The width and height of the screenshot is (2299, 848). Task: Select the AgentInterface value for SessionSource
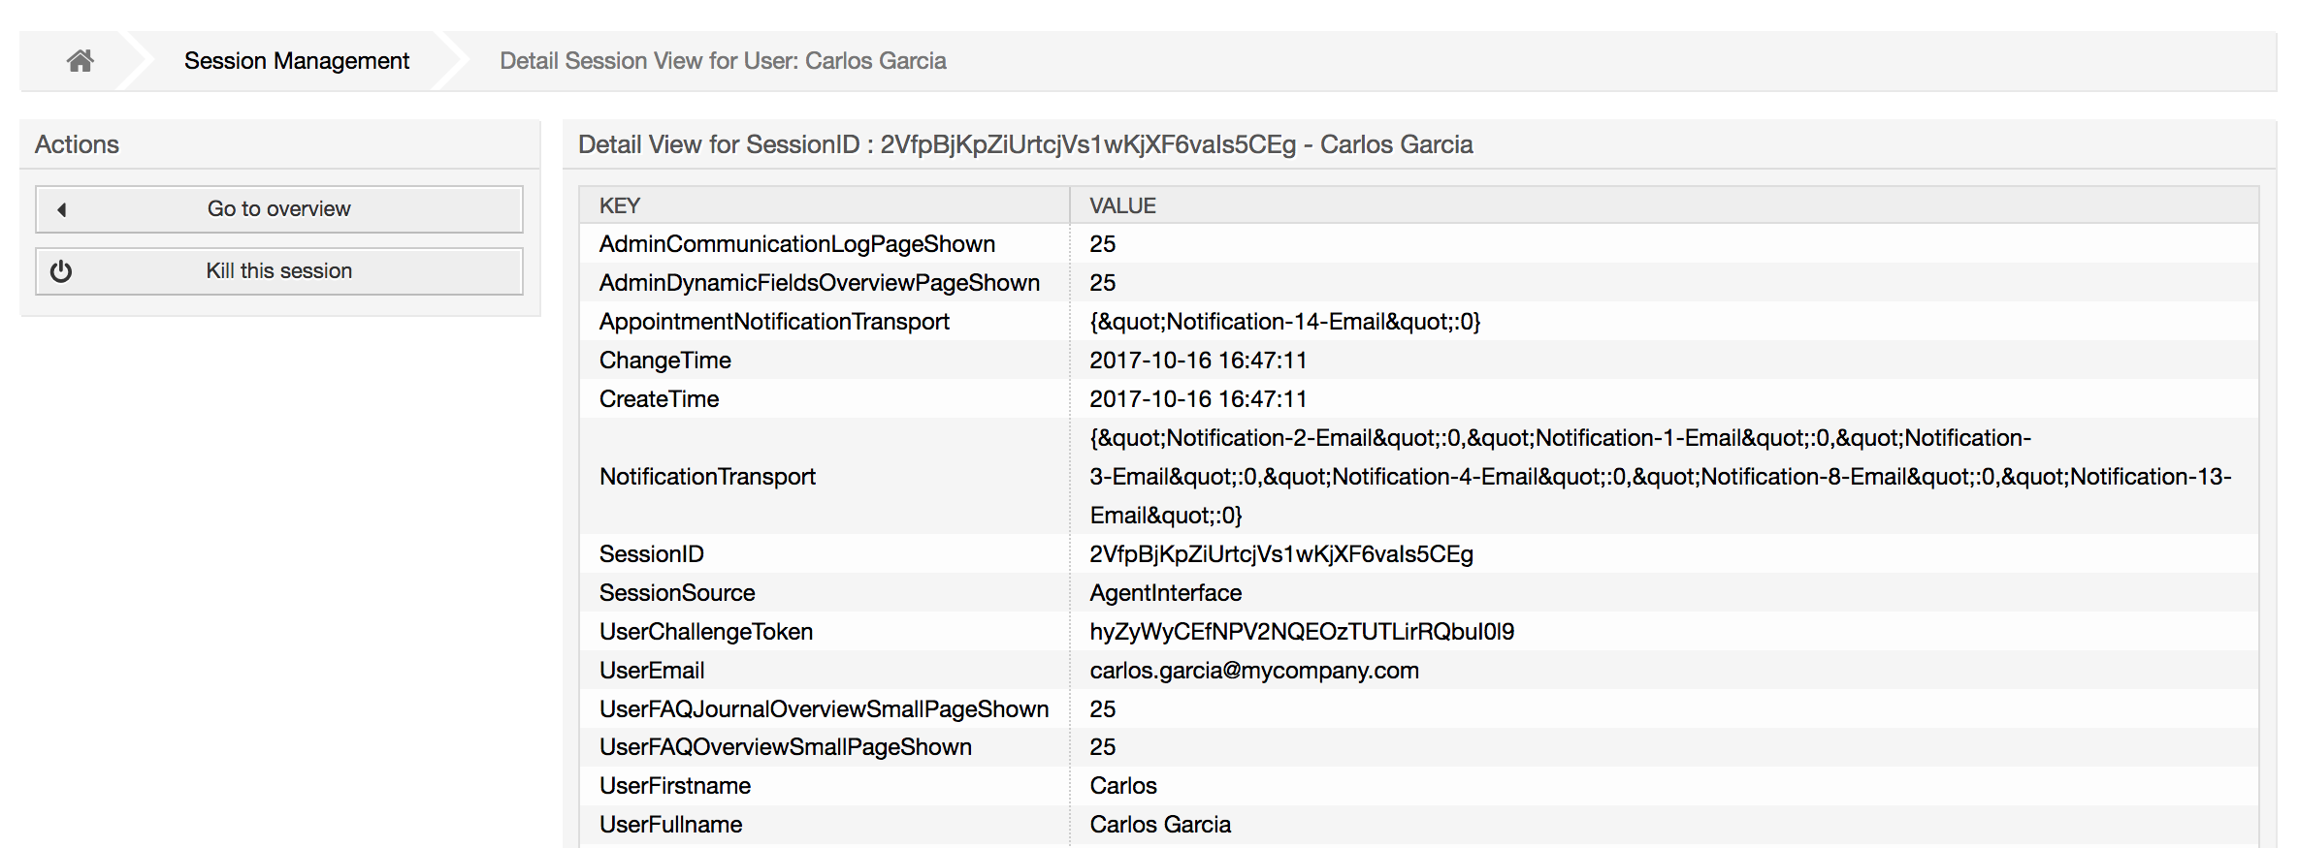click(1165, 592)
